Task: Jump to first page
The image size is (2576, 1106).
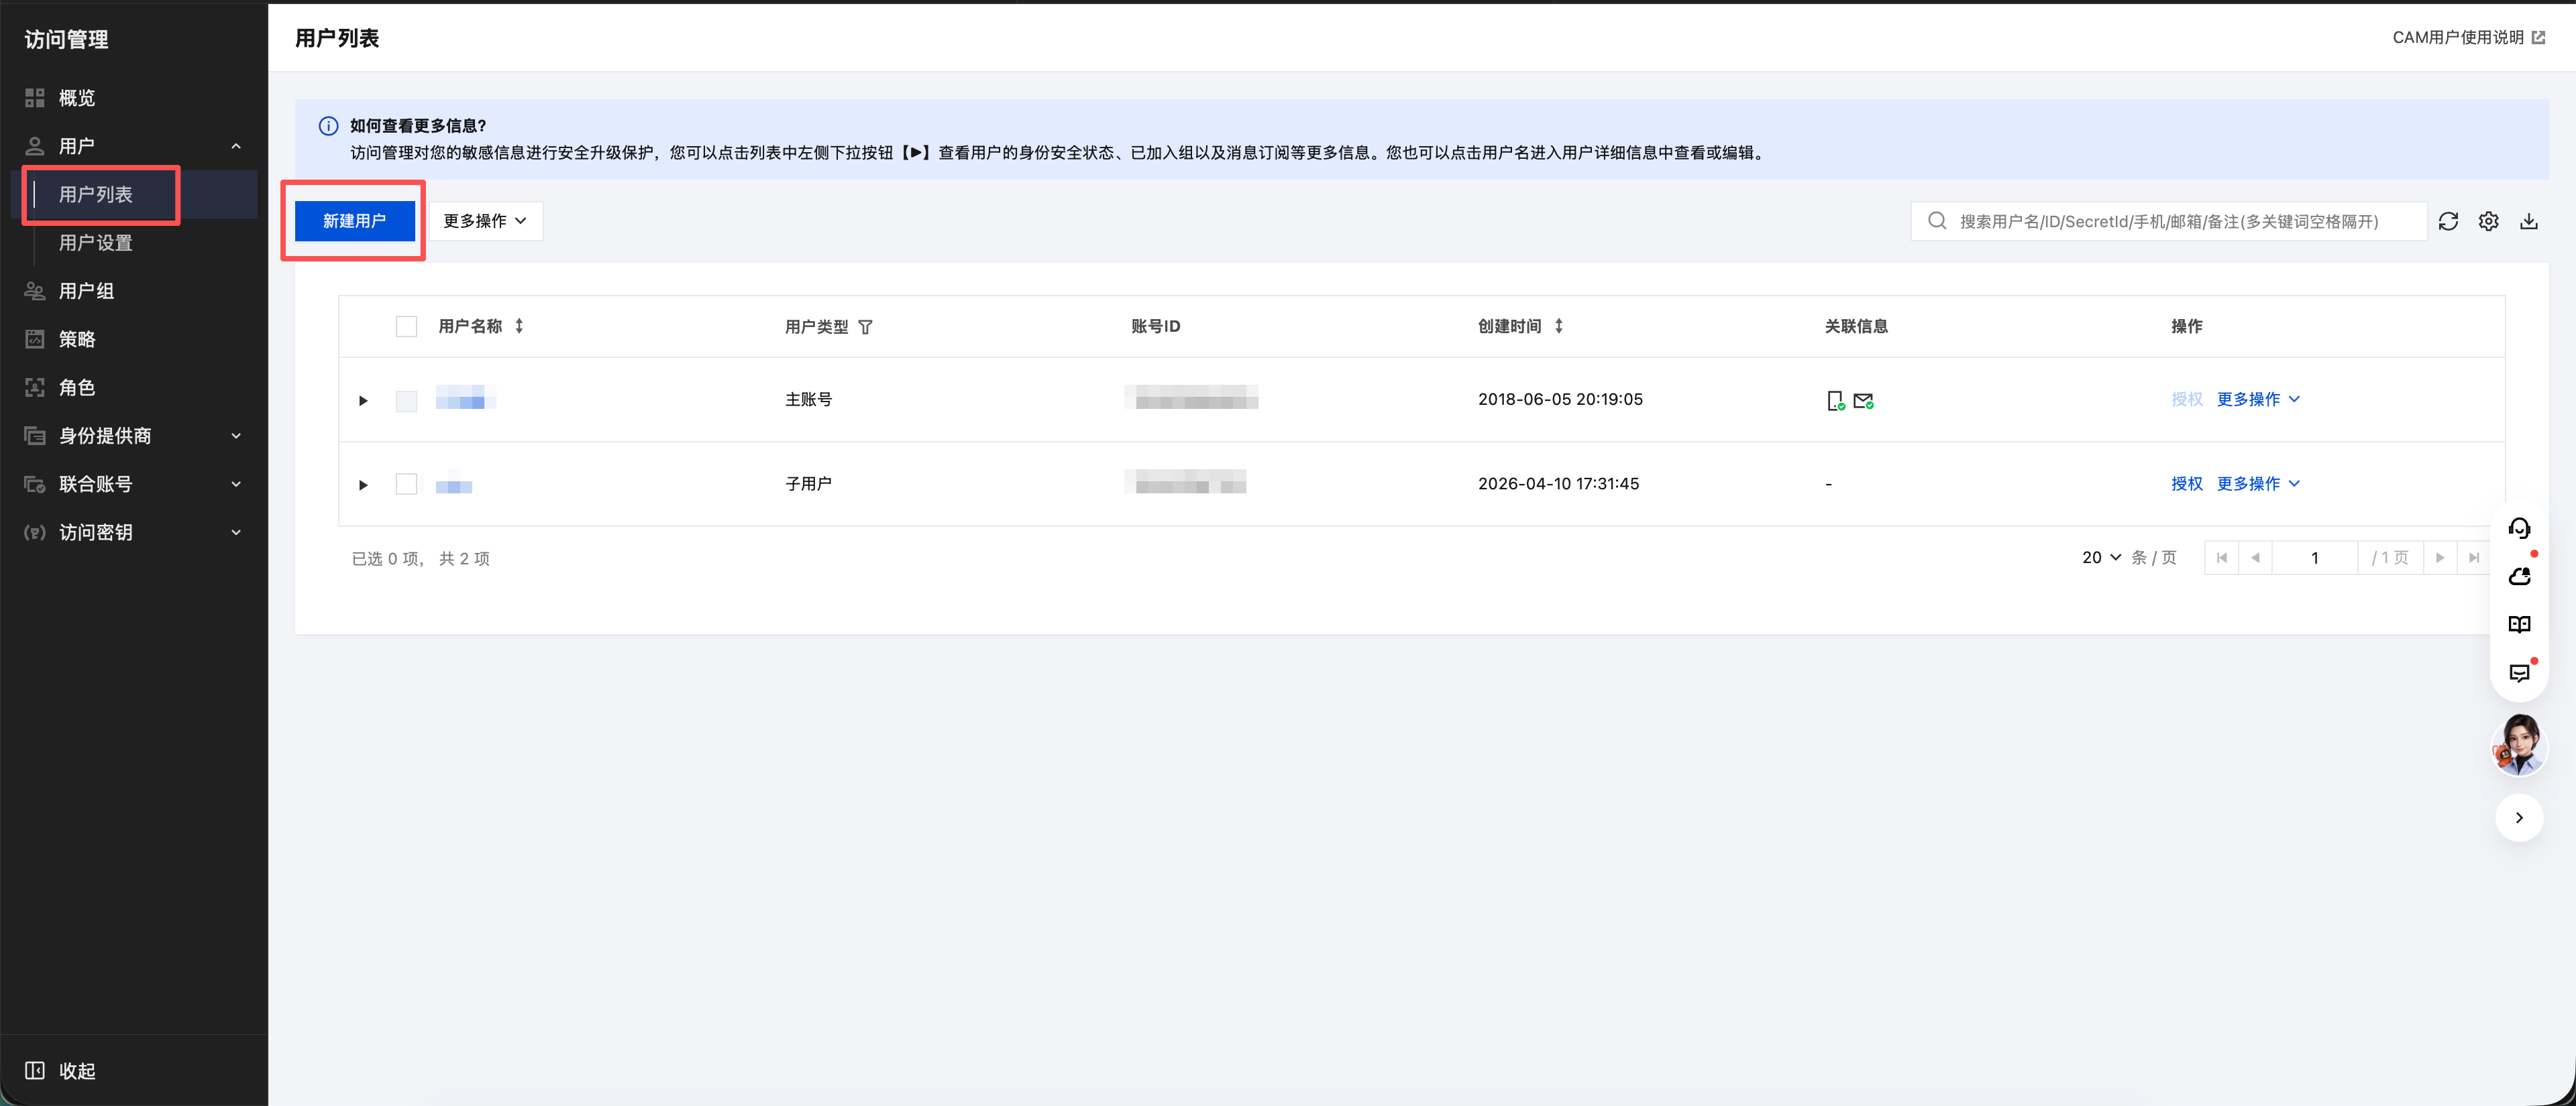Action: [x=2221, y=558]
